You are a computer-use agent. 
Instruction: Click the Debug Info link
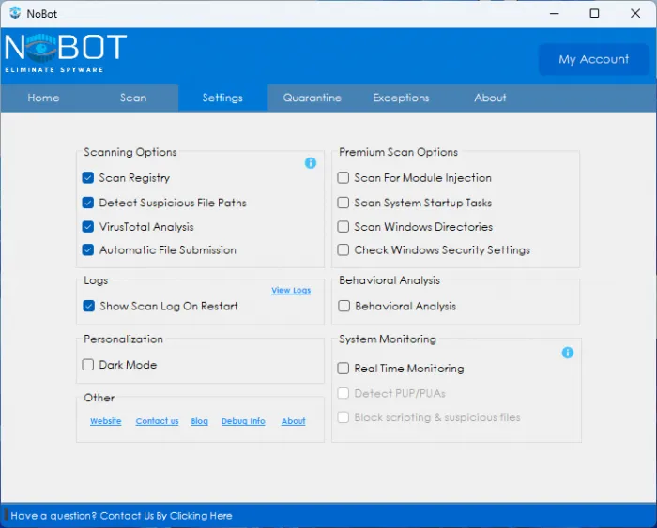tap(243, 421)
